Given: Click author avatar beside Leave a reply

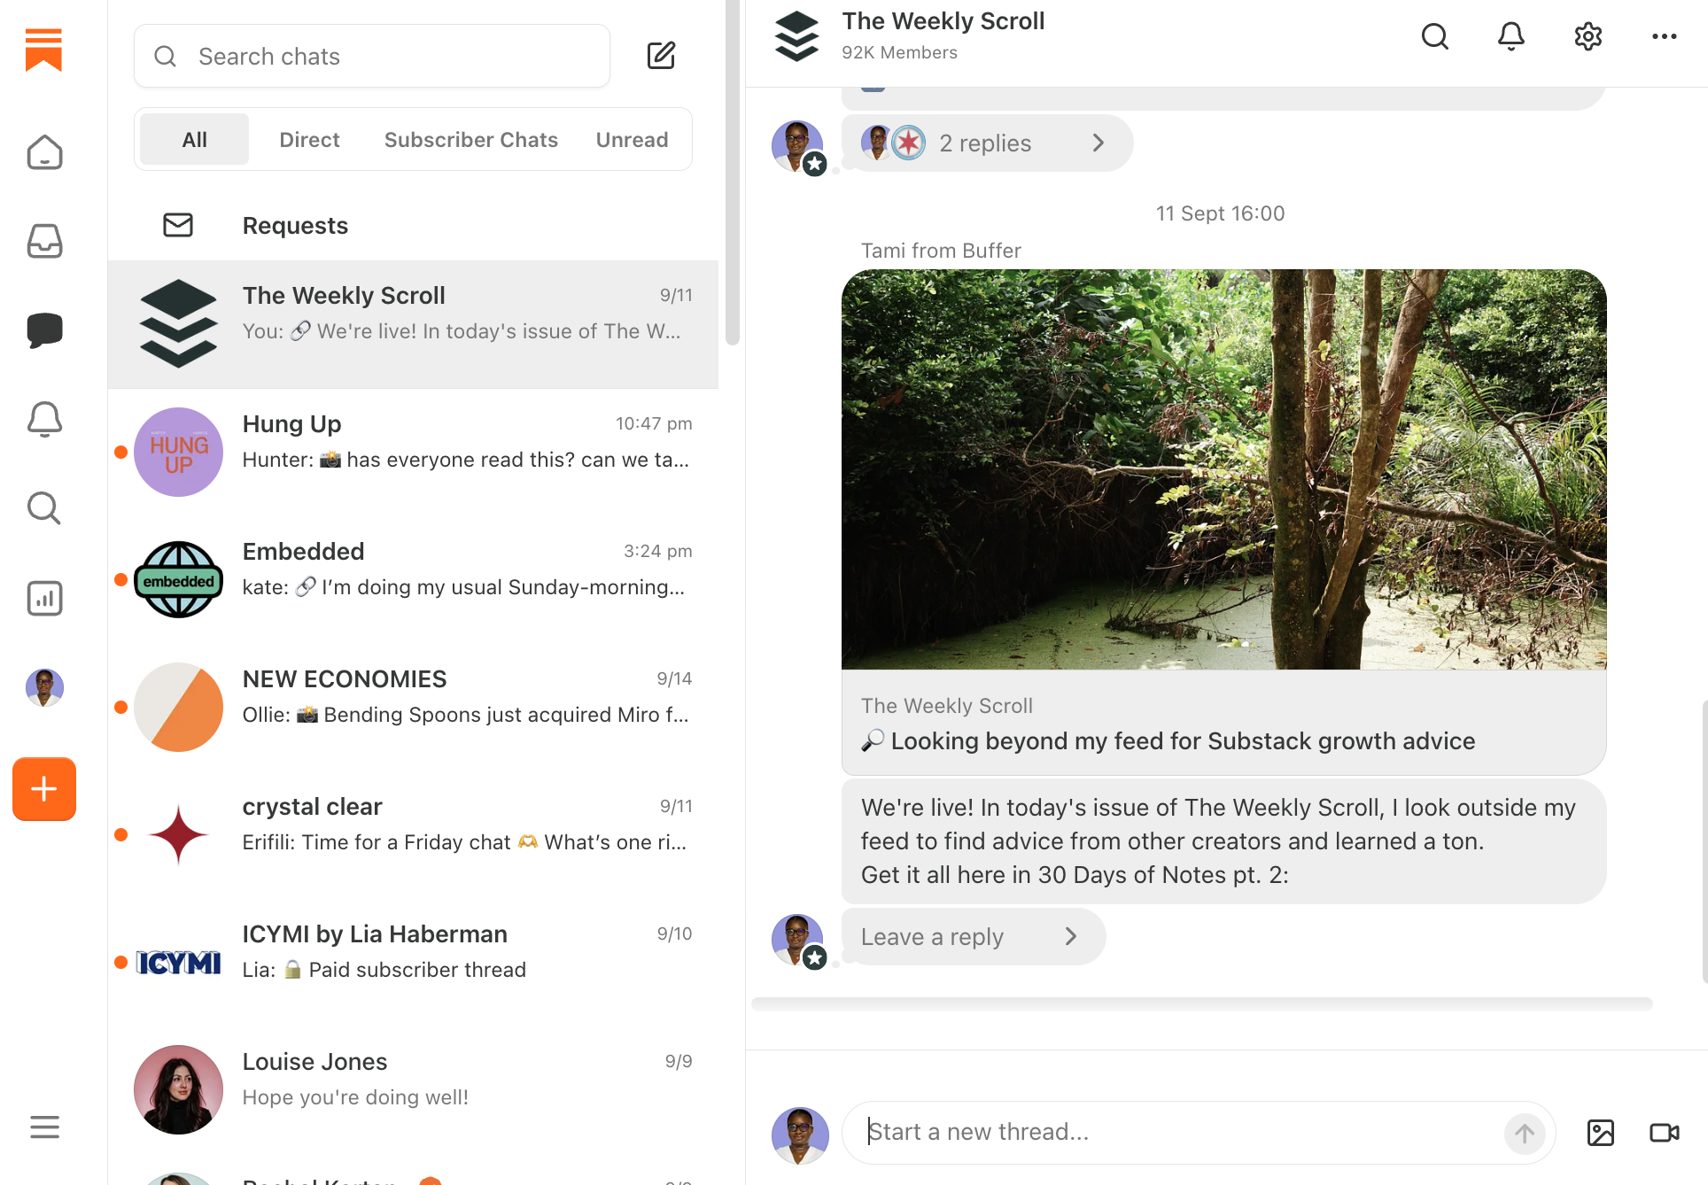Looking at the screenshot, I should pos(797,940).
